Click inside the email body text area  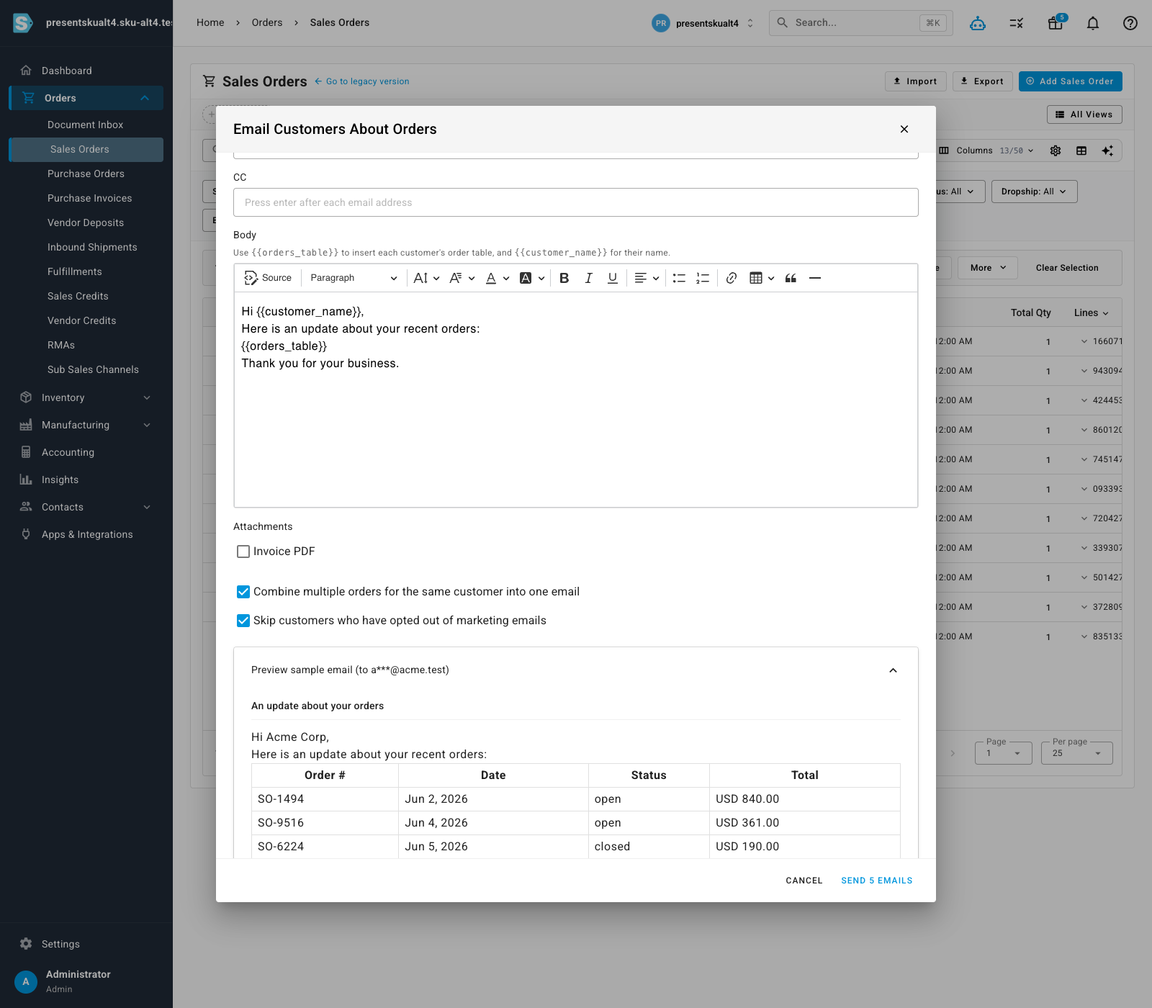tap(576, 400)
